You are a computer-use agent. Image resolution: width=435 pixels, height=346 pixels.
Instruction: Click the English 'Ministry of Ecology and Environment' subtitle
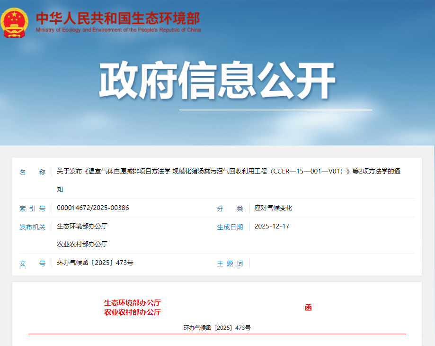118,30
